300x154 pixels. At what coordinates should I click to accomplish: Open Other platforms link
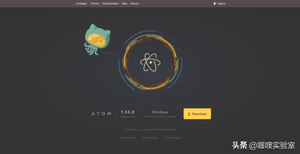tap(128, 138)
